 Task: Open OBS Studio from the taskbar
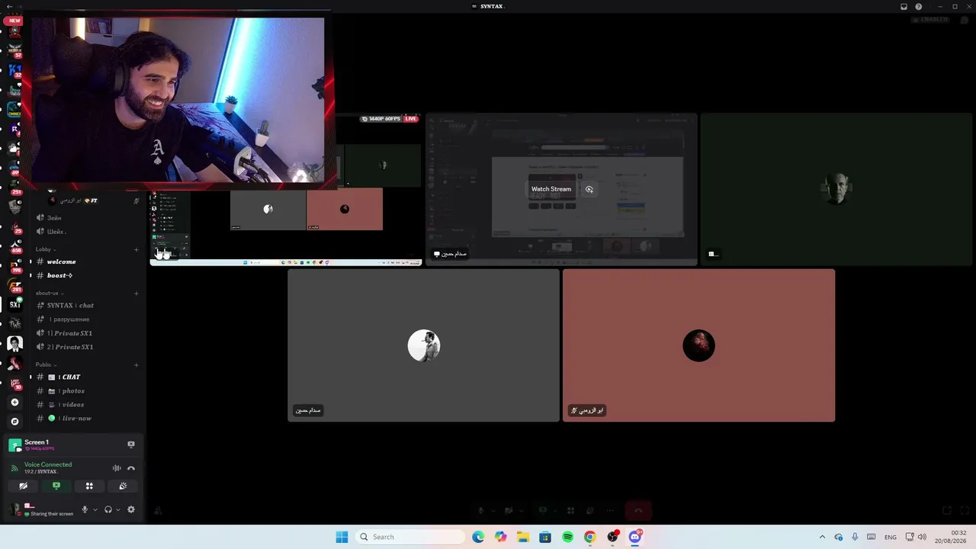pyautogui.click(x=612, y=537)
